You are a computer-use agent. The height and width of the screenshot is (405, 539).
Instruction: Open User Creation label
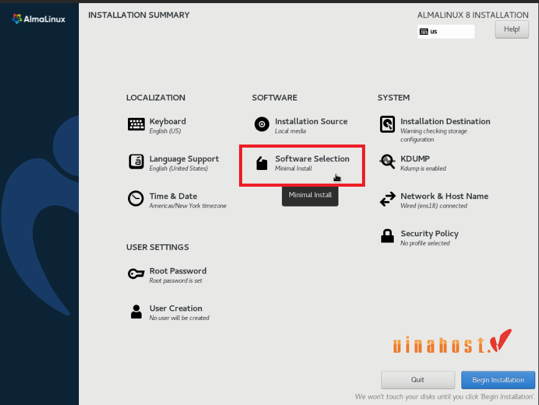(x=176, y=308)
